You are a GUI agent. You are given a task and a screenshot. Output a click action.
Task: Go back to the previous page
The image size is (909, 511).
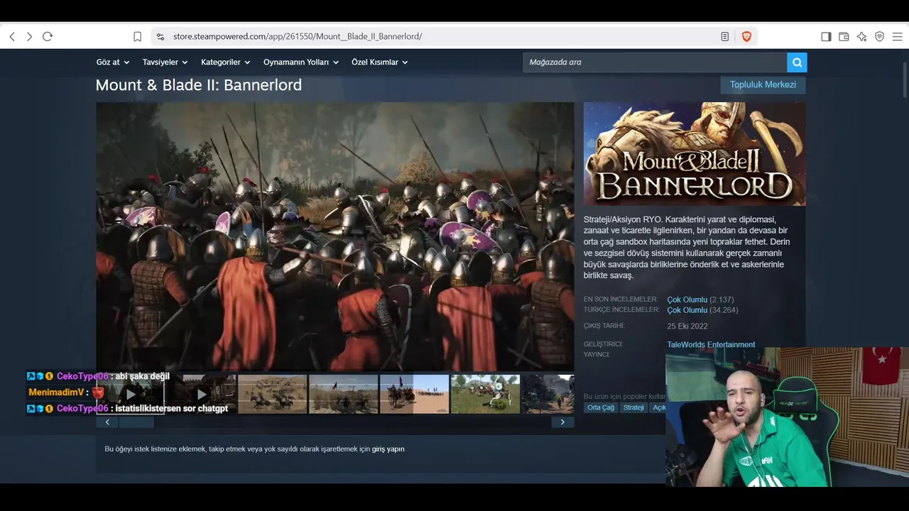(x=12, y=36)
